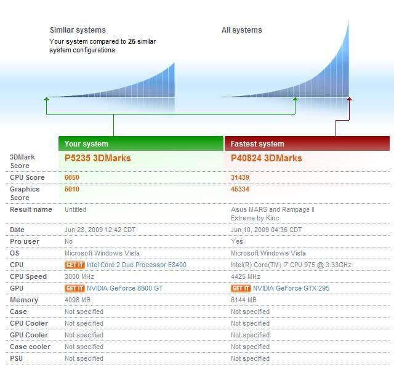Open NVIDIA GeForce GTX 295 link
Image resolution: width=394 pixels, height=370 pixels.
coord(291,288)
